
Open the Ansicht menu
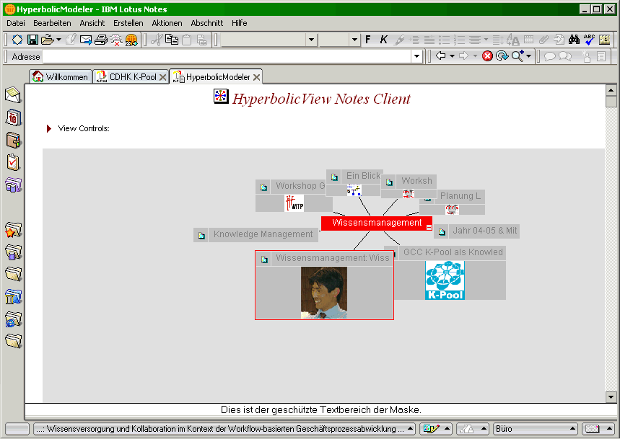(92, 23)
